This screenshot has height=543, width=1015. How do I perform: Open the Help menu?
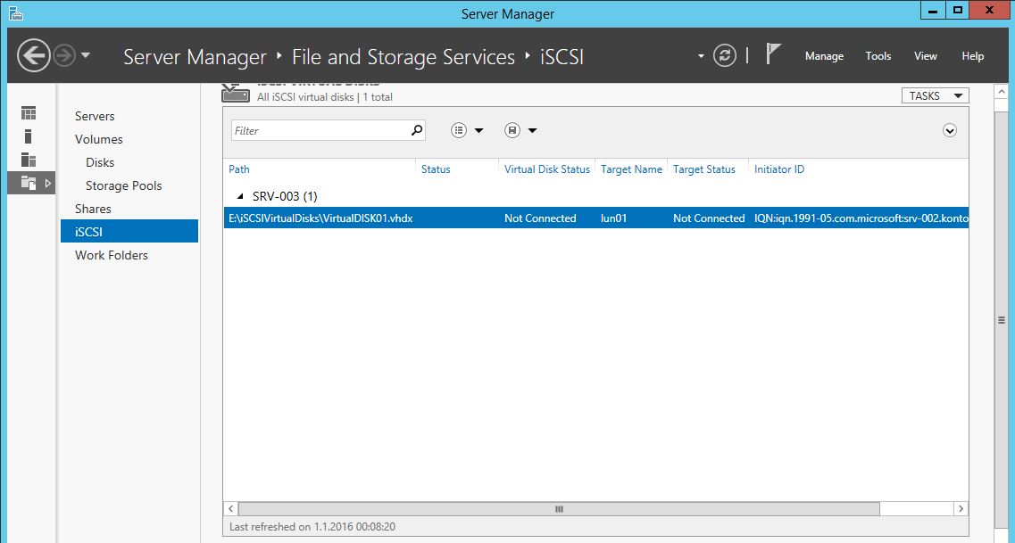[x=973, y=56]
